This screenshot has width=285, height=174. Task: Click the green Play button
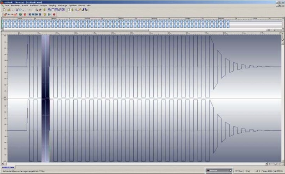50,14
